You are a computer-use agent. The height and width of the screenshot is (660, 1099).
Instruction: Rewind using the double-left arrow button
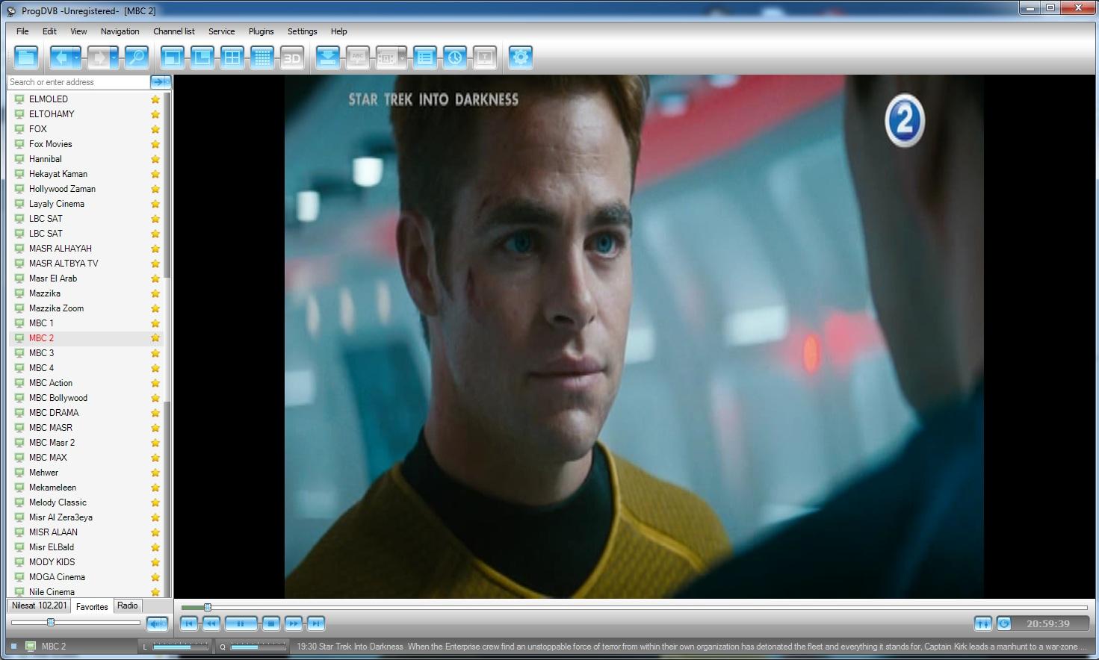click(x=211, y=623)
